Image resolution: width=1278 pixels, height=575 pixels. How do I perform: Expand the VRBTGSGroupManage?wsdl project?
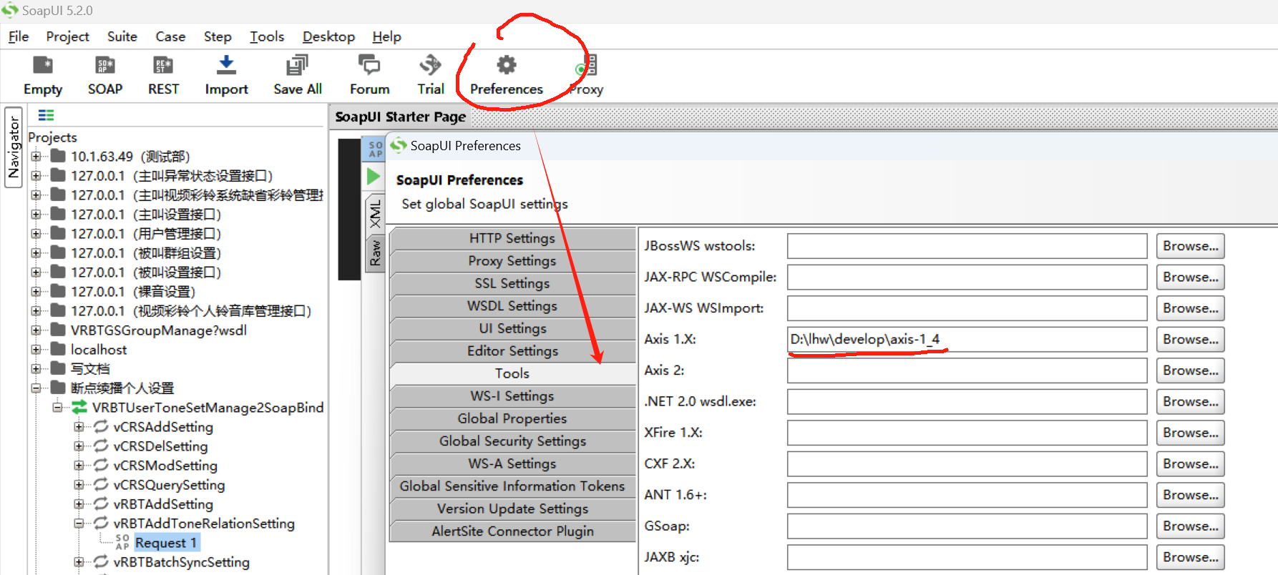point(36,330)
